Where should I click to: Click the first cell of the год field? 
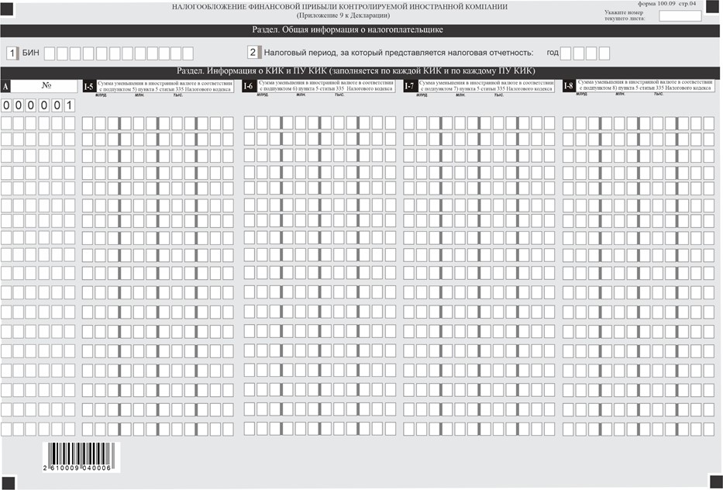click(x=566, y=53)
